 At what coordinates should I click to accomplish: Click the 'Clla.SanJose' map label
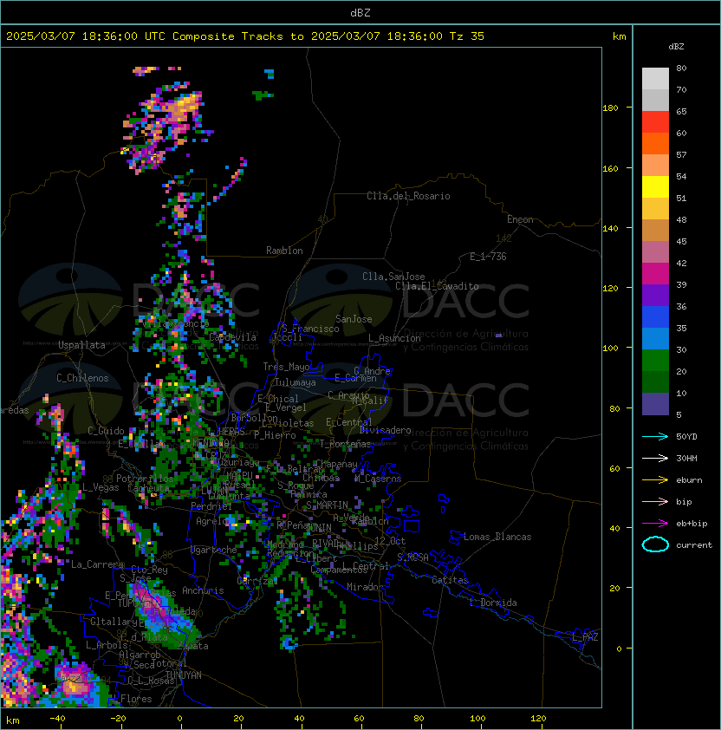coord(393,277)
